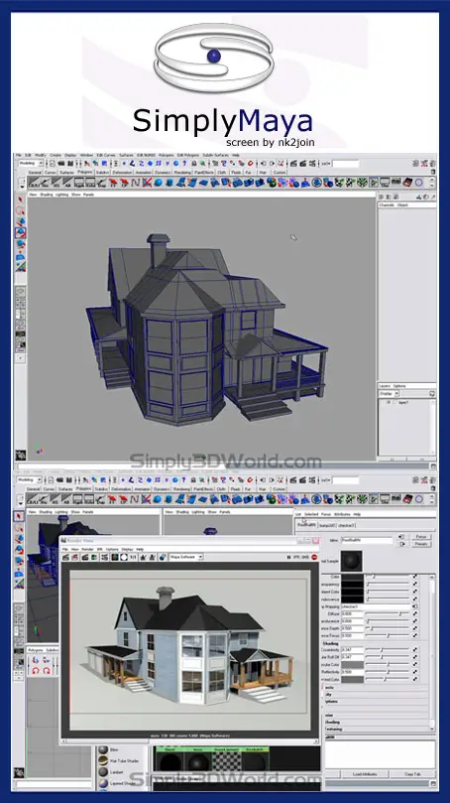Activate the Move tool in top Maya toolbox

click(x=21, y=221)
